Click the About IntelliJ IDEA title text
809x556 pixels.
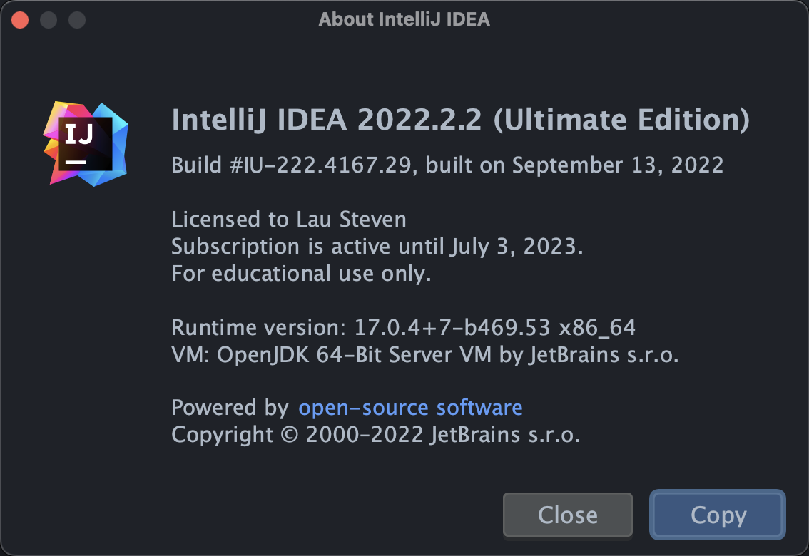click(x=404, y=19)
